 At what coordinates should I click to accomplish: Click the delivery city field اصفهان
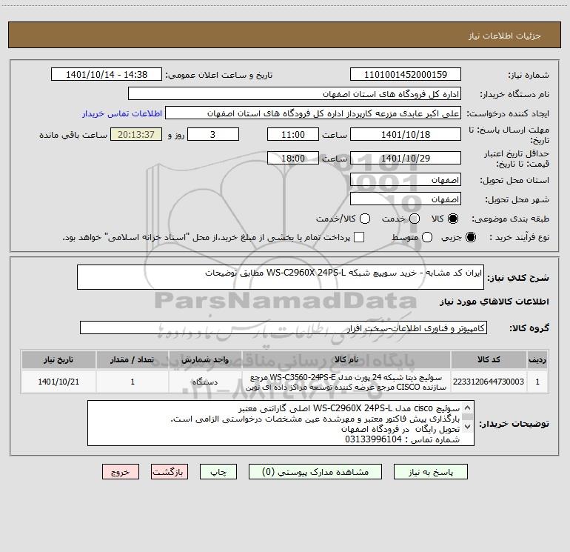406,199
